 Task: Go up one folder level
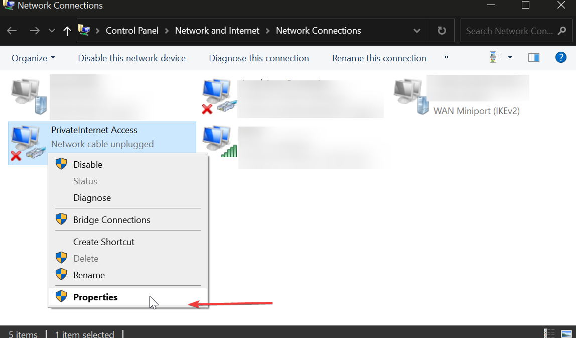pos(67,31)
